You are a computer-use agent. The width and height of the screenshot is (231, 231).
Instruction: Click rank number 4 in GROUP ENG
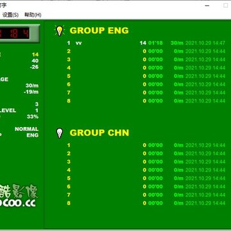[69, 68]
